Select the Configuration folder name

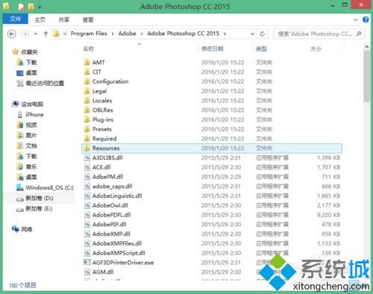pyautogui.click(x=110, y=81)
